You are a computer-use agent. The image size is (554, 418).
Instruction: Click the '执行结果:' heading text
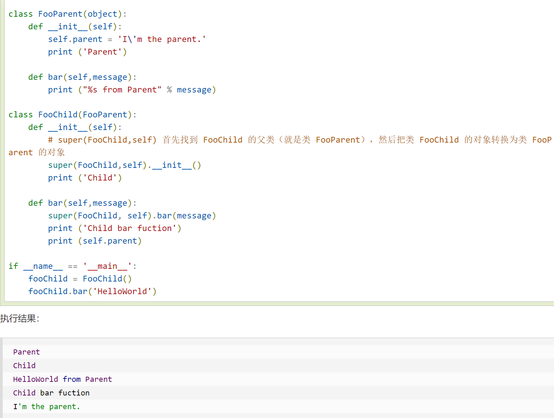click(x=20, y=319)
